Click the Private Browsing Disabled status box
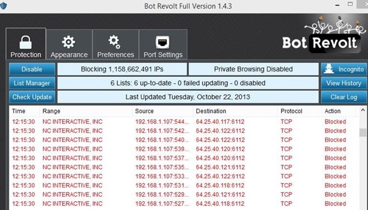The width and height of the screenshot is (368, 210). pyautogui.click(x=253, y=69)
